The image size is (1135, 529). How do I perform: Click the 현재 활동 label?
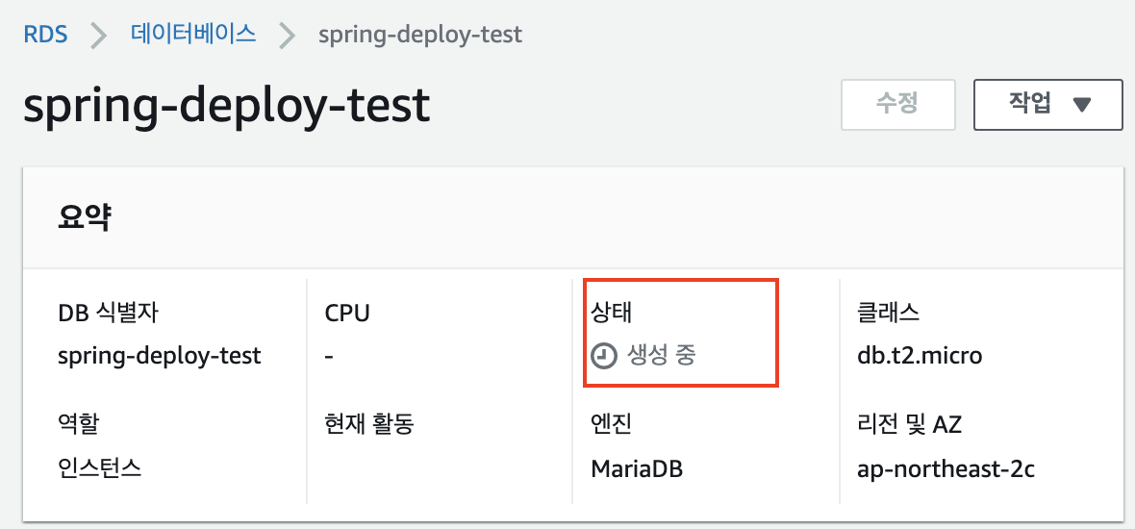(x=369, y=424)
